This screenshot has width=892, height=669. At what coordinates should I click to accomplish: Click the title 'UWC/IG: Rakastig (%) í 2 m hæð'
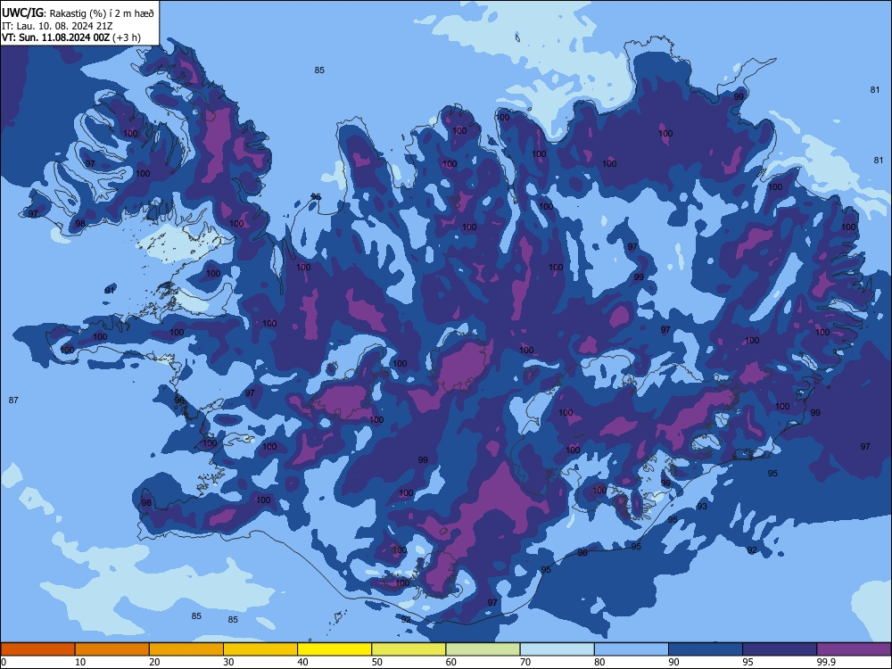[x=78, y=13]
